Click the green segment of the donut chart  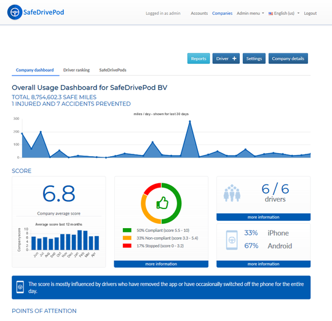[179, 204]
